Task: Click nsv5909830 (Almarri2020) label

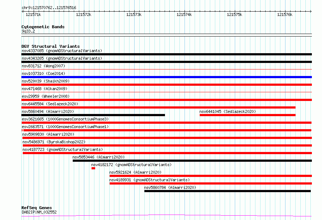Action: 48,134
